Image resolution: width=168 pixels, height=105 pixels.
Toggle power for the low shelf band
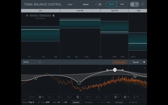click(40, 97)
